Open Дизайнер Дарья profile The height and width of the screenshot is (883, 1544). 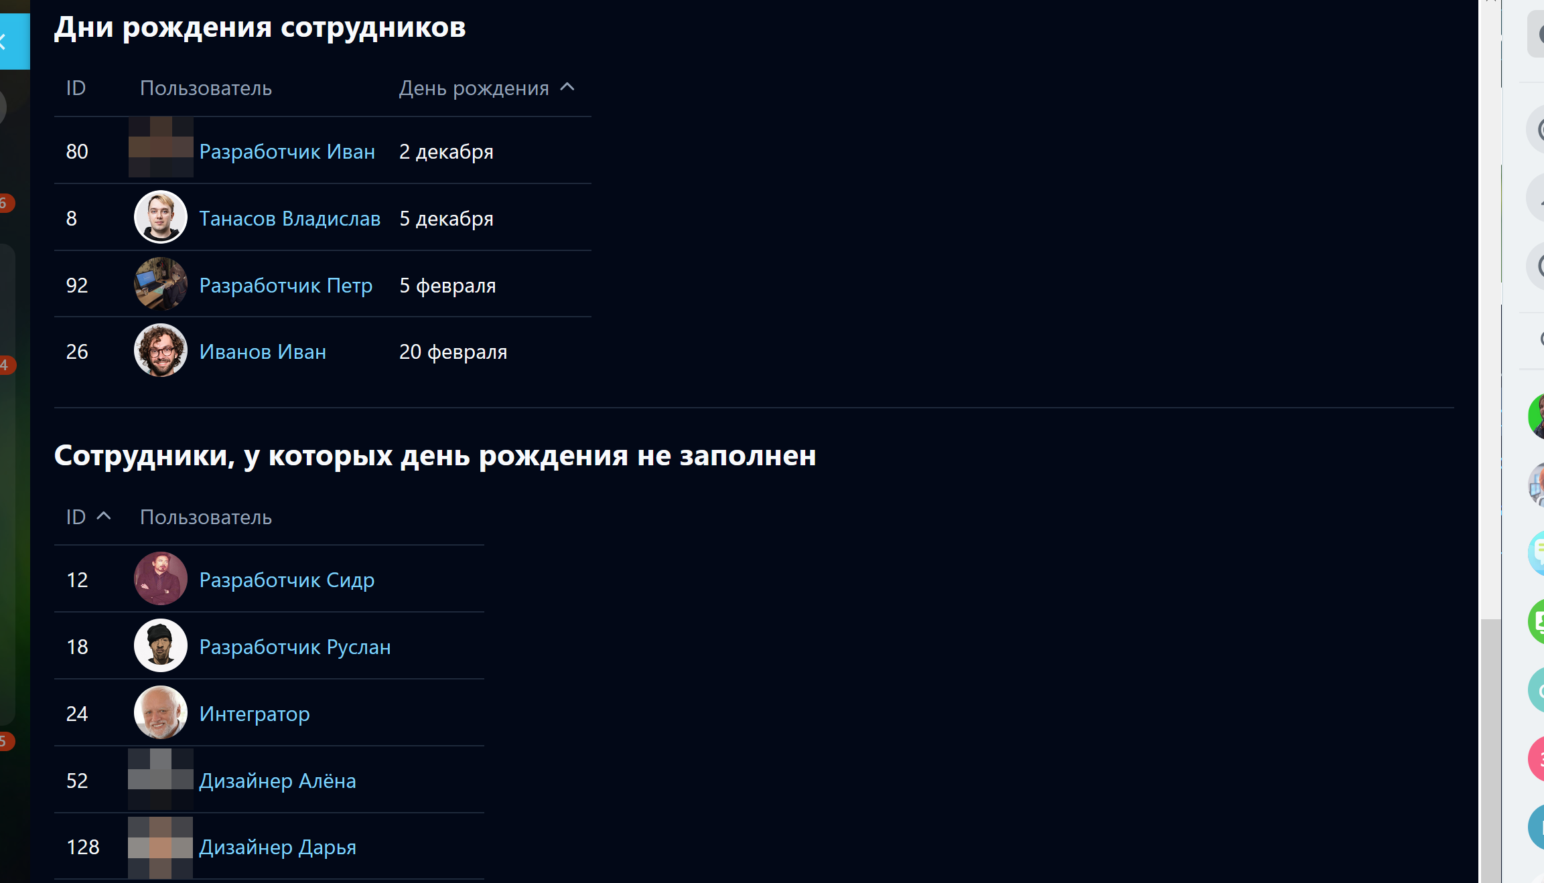(x=277, y=848)
